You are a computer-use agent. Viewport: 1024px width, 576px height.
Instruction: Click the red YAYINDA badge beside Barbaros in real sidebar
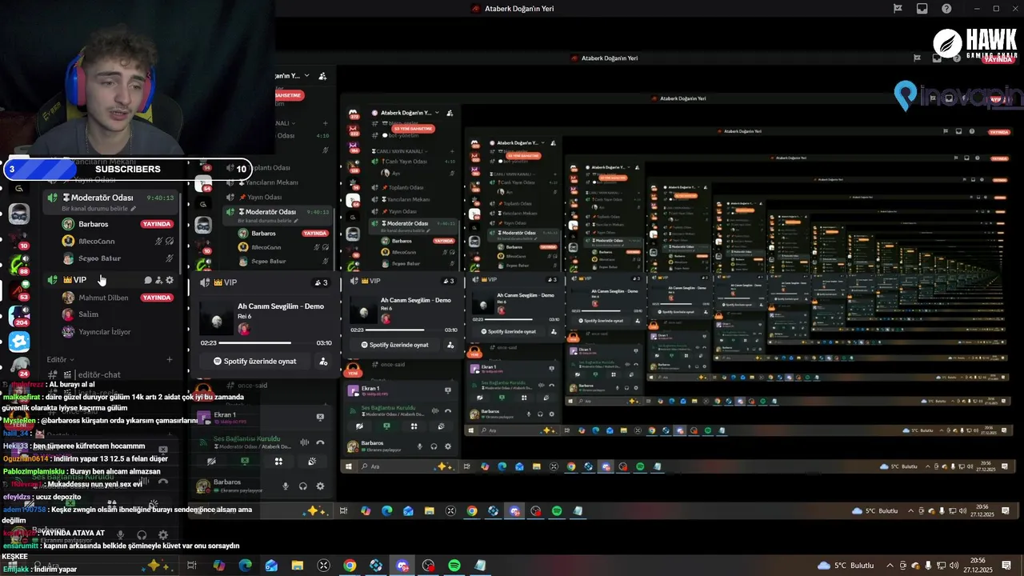pyautogui.click(x=157, y=224)
